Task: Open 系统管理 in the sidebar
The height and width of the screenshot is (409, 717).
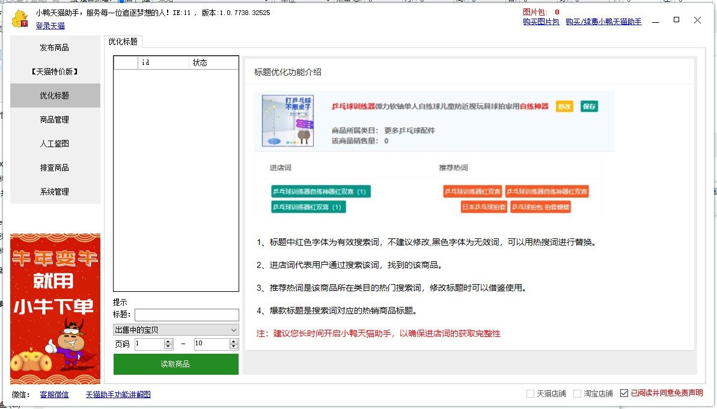Action: tap(55, 192)
